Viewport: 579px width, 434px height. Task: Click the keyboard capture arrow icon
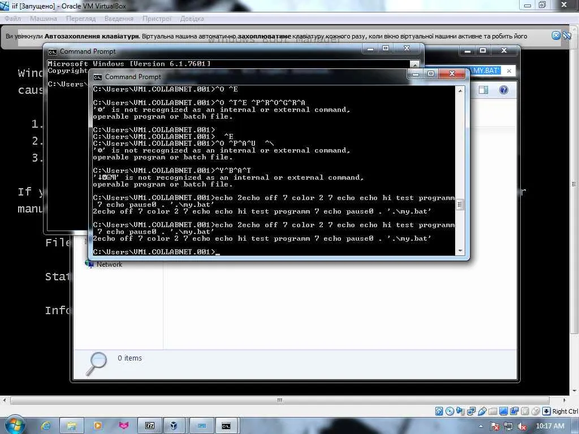point(546,411)
